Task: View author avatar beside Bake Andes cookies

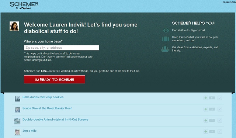Action: coord(17,99)
